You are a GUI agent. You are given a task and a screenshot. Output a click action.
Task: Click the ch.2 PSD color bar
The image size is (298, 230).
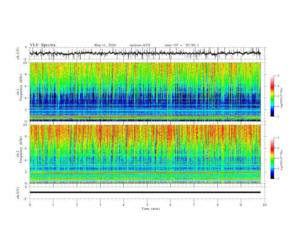272,158
